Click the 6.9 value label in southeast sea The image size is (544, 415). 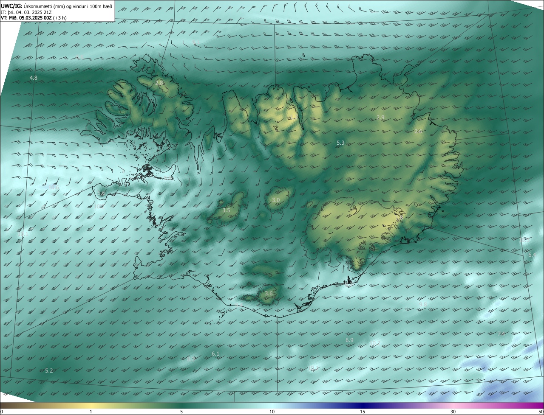pos(349,340)
